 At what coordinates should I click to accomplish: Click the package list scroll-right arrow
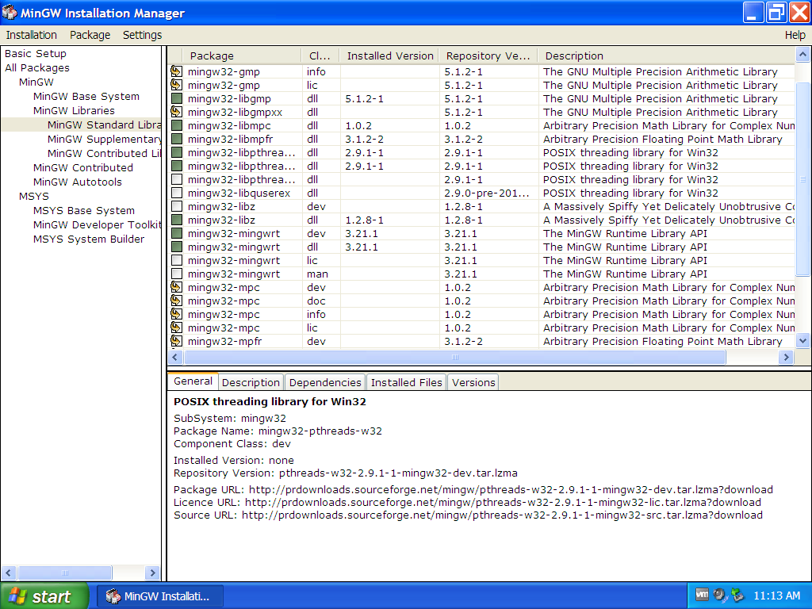786,357
